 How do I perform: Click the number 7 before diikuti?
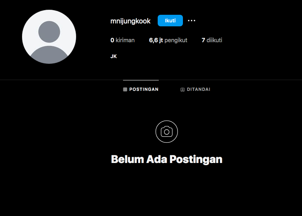point(203,40)
